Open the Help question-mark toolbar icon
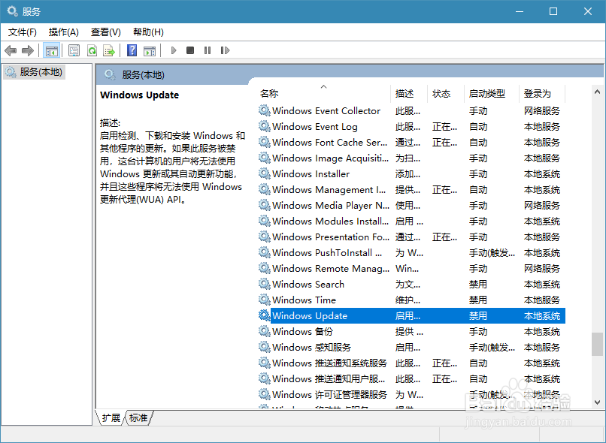606x443 pixels. 132,50
